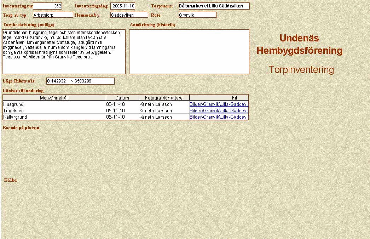Focus the empty Anmärkning (historik) text box
This screenshot has height=239, width=370.
[x=189, y=51]
